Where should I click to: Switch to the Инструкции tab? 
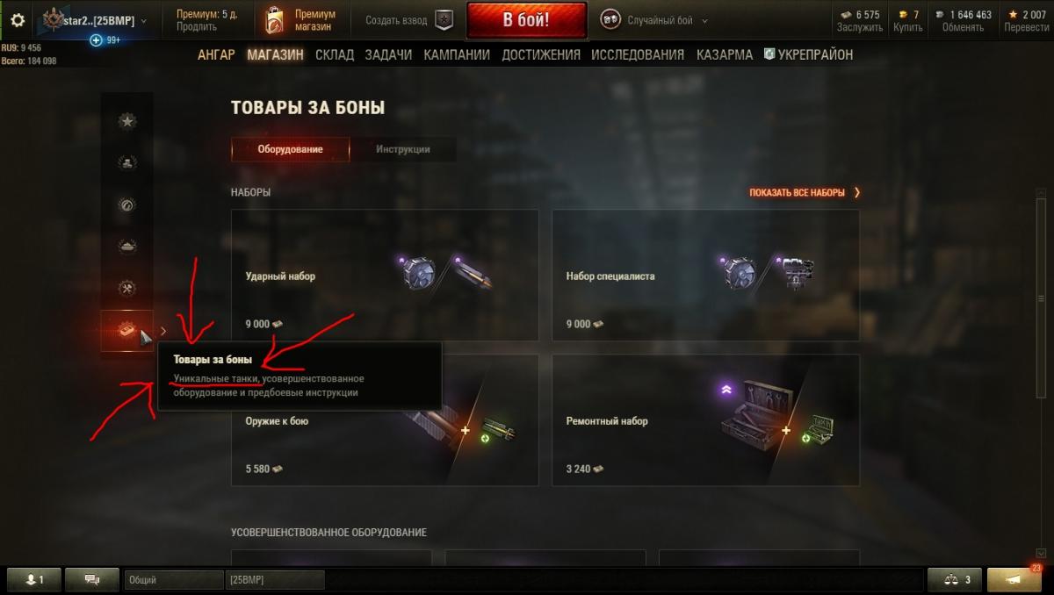403,149
